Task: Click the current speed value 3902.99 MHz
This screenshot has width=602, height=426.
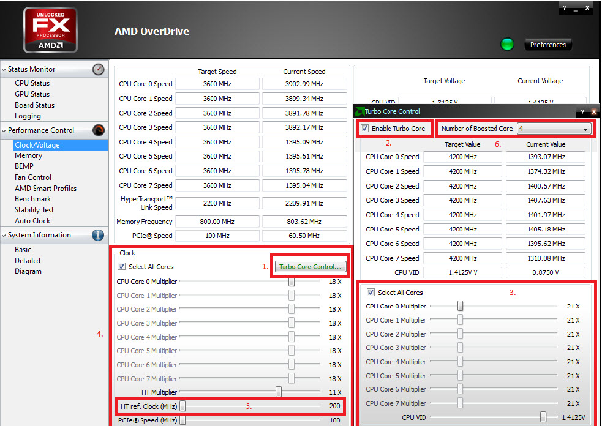Action: coord(304,84)
